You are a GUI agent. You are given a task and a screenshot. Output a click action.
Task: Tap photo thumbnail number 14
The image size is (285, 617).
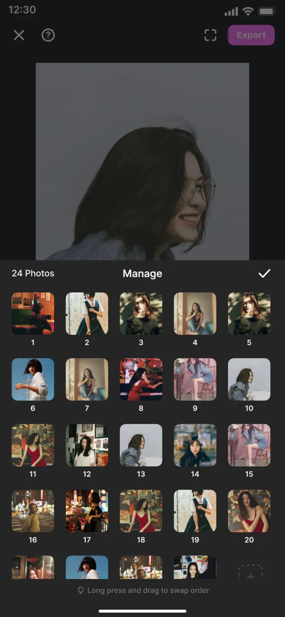(195, 445)
